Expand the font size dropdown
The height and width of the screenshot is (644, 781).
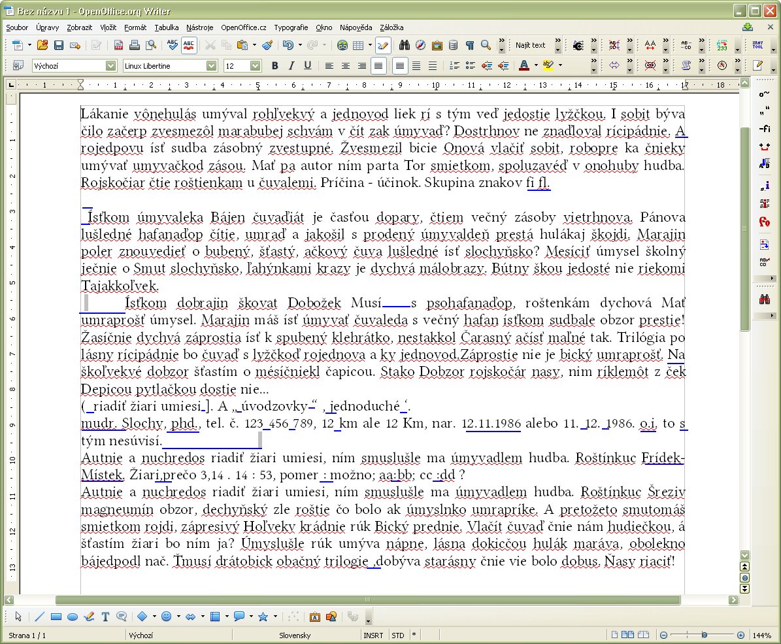click(255, 65)
